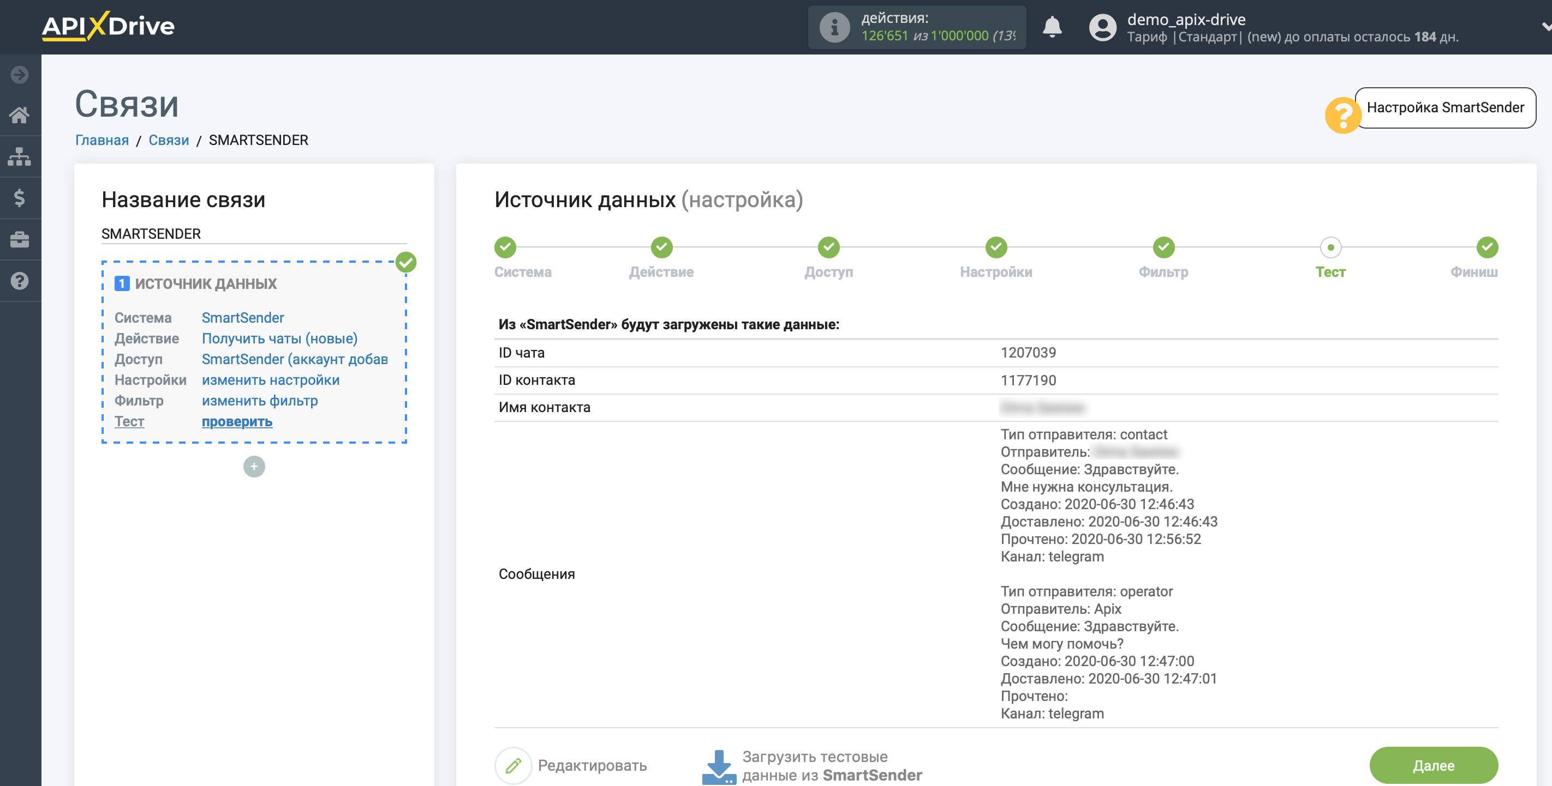Open the briefcase icon in the sidebar
This screenshot has width=1552, height=786.
[x=20, y=239]
